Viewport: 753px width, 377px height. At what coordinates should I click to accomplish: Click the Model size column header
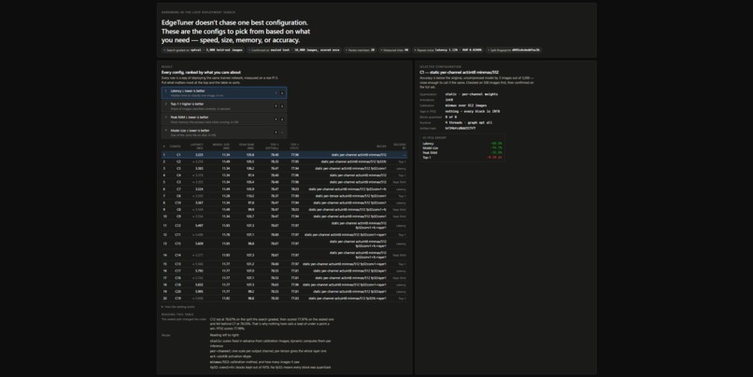point(221,146)
